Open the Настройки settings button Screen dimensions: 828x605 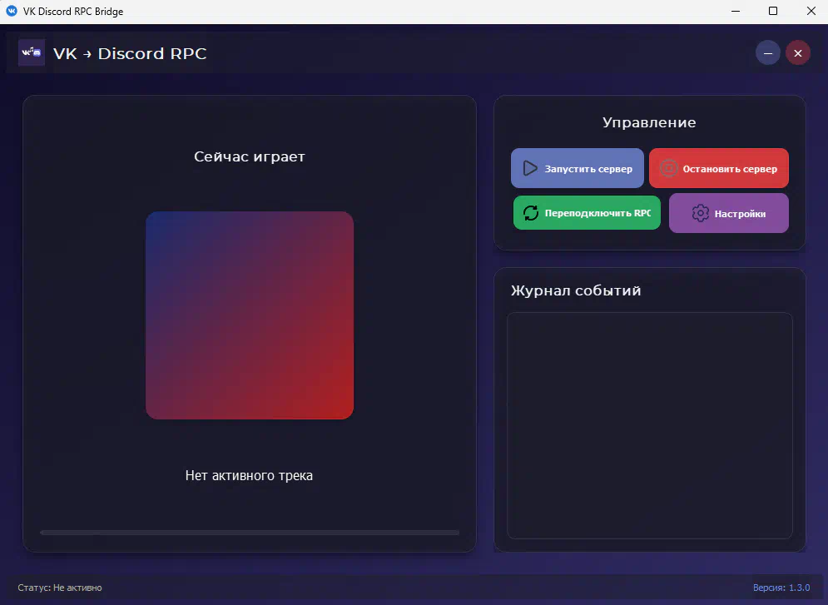tap(729, 213)
